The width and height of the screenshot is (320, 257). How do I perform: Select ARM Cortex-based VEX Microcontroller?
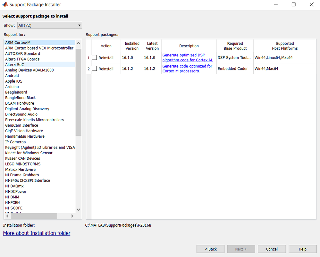(x=40, y=48)
